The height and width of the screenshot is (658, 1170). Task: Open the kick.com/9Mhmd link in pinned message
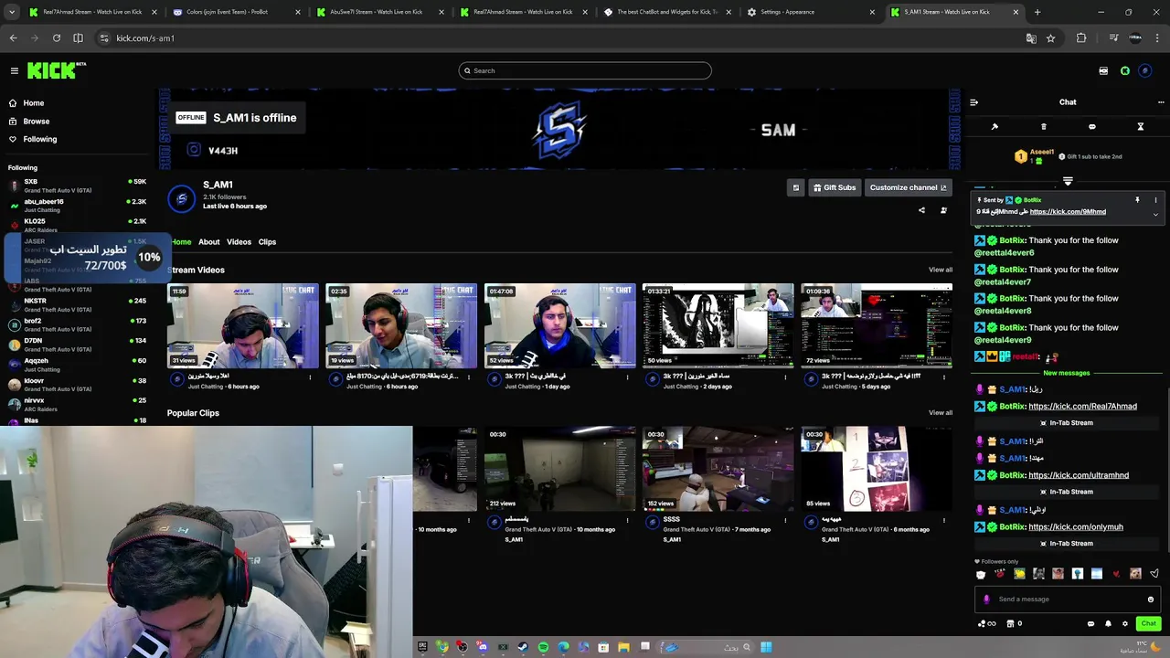1068,211
